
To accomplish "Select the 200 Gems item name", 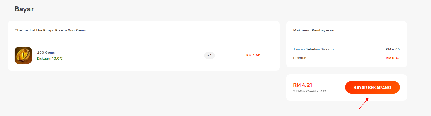I will click(x=46, y=53).
